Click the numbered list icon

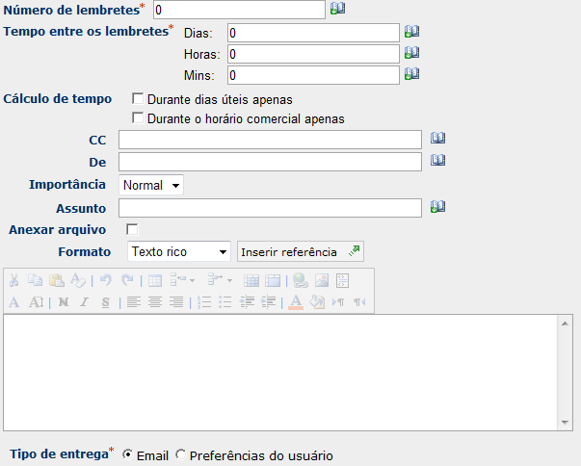[204, 301]
